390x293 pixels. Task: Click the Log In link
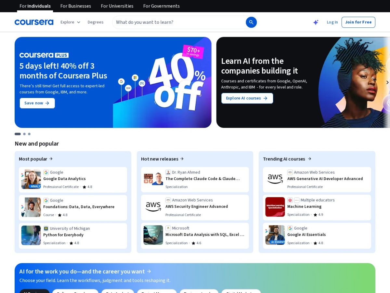pos(332,22)
